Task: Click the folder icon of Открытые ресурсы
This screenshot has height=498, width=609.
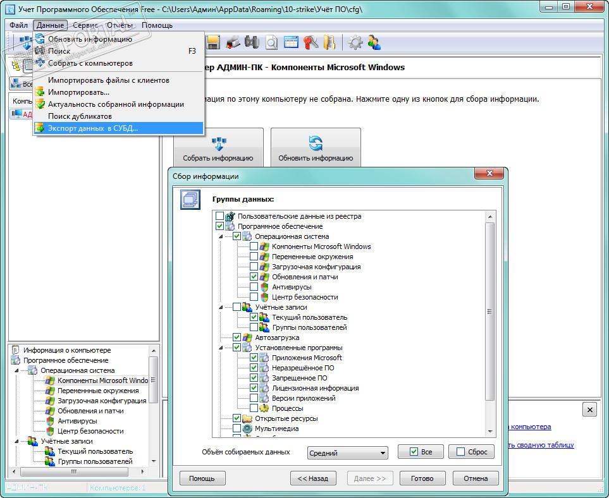Action: 247,418
